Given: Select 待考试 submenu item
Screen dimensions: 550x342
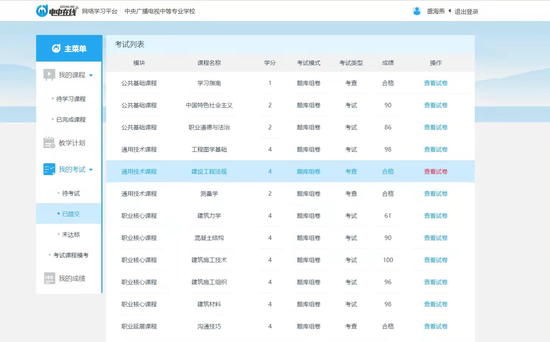Looking at the screenshot, I should [71, 193].
